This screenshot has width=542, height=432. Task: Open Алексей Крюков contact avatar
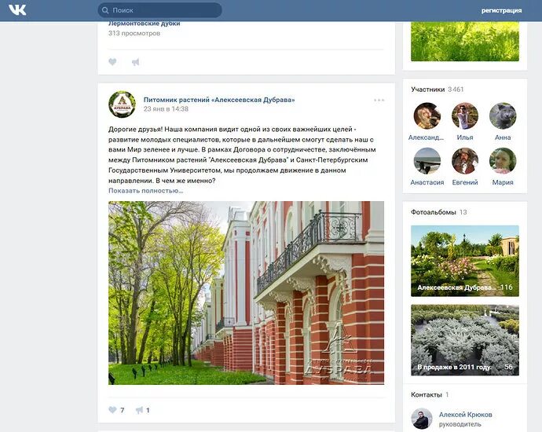point(422,419)
